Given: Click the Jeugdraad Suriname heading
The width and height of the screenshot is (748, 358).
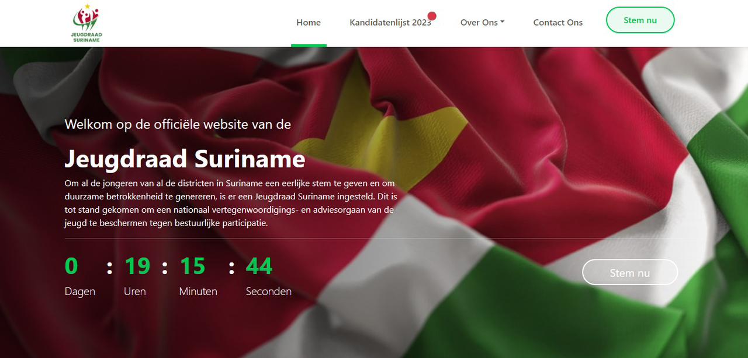Looking at the screenshot, I should coord(185,159).
